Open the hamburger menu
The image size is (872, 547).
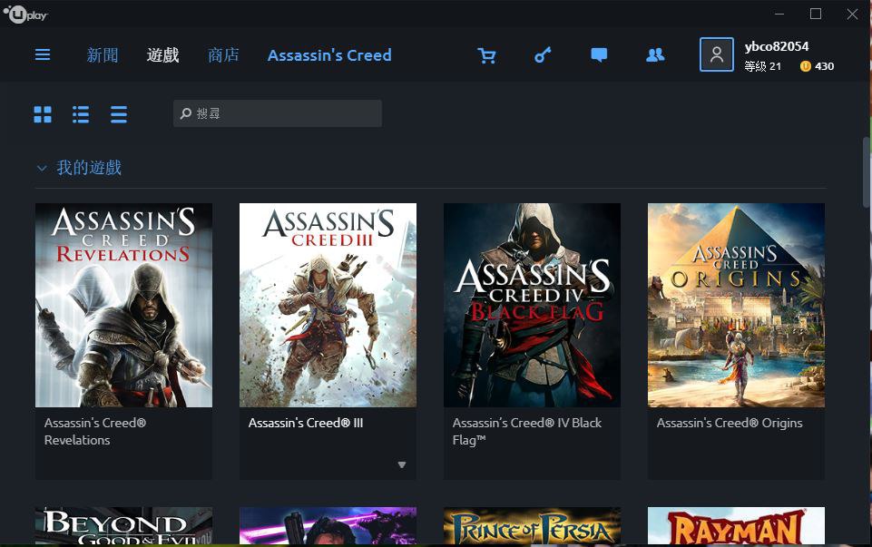(43, 54)
